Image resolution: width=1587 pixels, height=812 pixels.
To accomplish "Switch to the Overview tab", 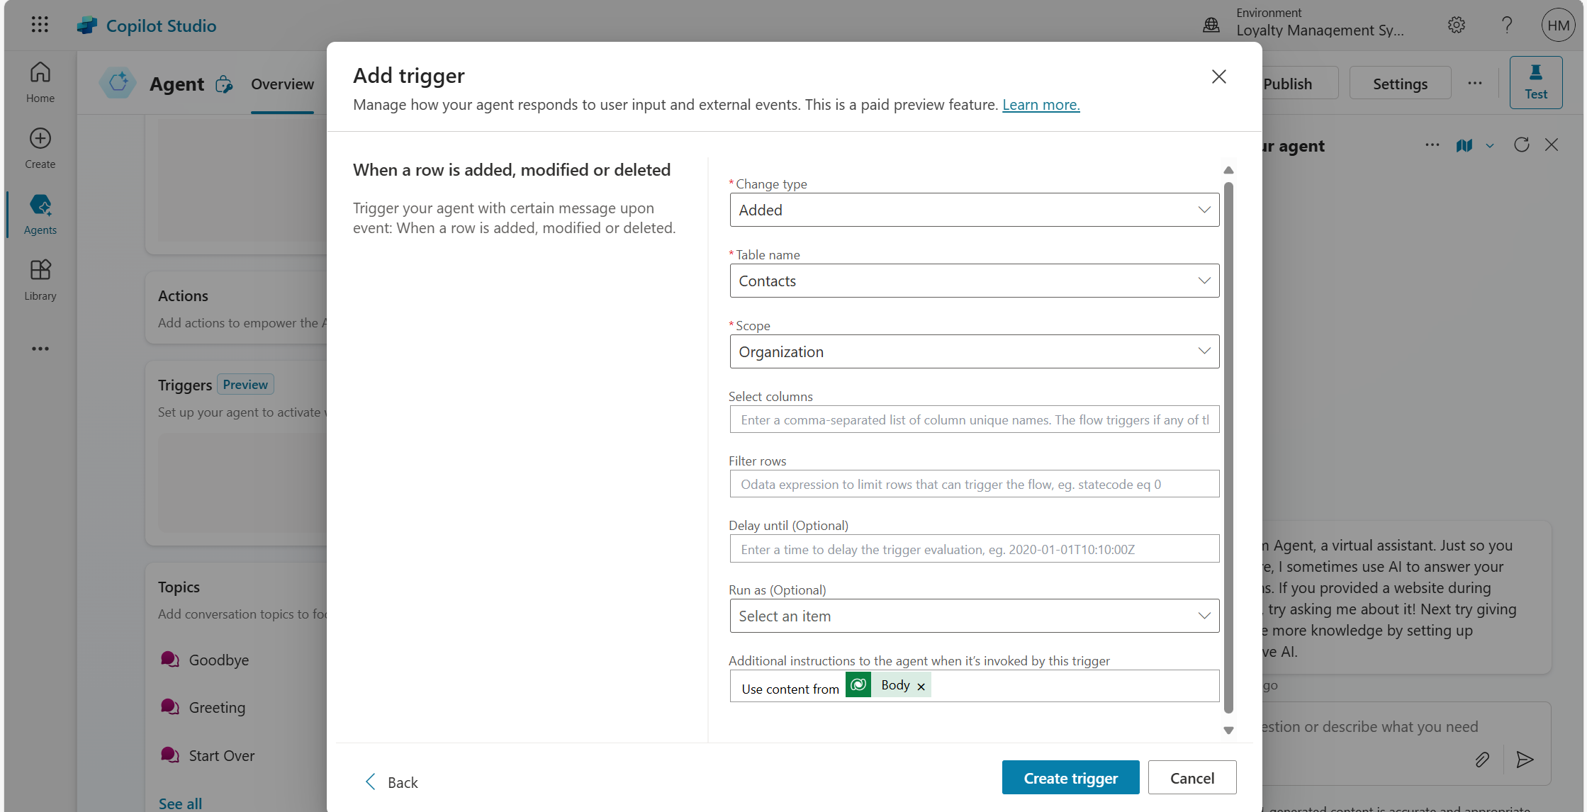I will click(x=282, y=84).
